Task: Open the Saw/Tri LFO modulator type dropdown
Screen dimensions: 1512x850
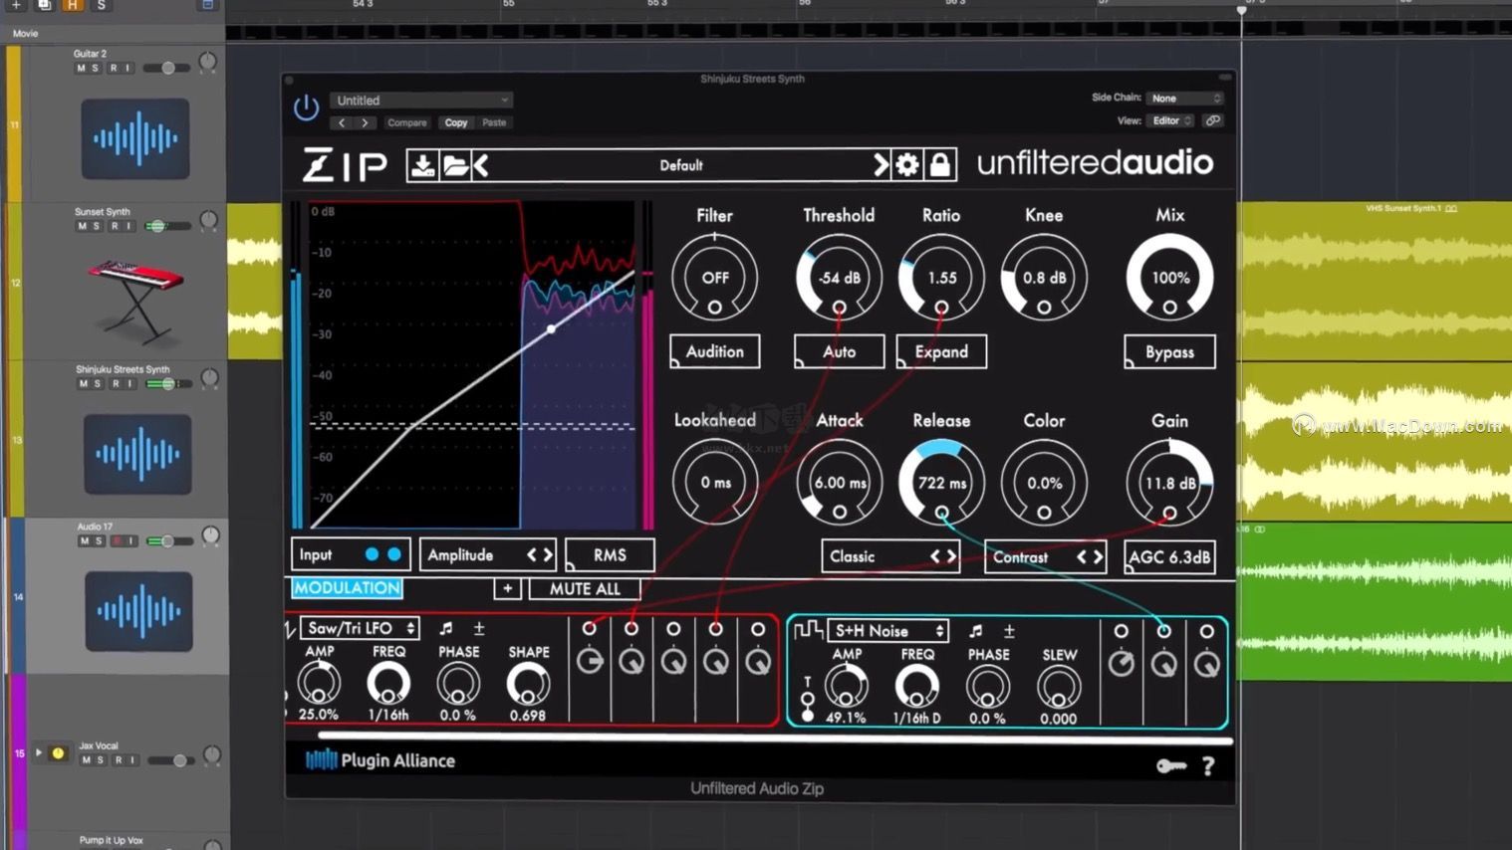Action: 359,628
